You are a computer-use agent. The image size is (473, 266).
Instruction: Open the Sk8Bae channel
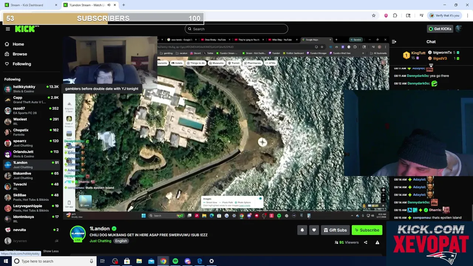(31, 197)
